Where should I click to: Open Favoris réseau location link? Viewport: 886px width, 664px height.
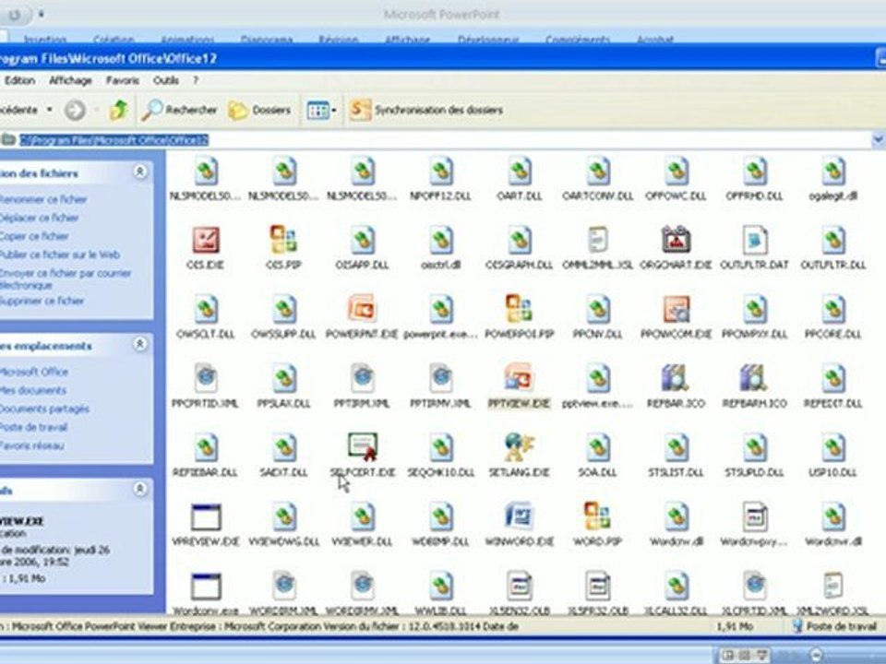(x=31, y=445)
